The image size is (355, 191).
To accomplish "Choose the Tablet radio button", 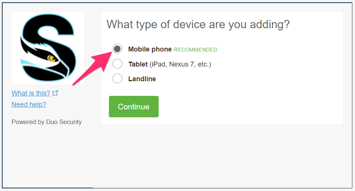I will [x=117, y=64].
